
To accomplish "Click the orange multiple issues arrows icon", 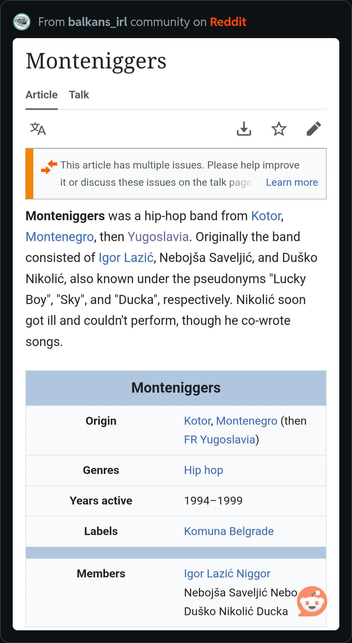I will click(x=49, y=167).
